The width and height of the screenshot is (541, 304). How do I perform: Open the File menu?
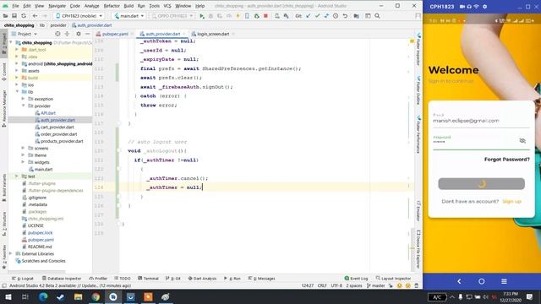tap(15, 6)
